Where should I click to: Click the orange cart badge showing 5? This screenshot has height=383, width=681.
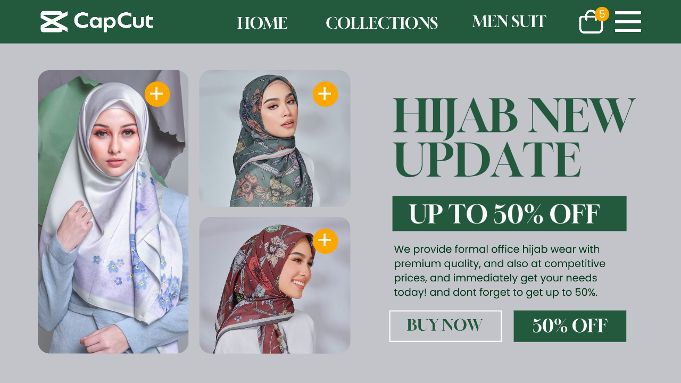click(602, 14)
